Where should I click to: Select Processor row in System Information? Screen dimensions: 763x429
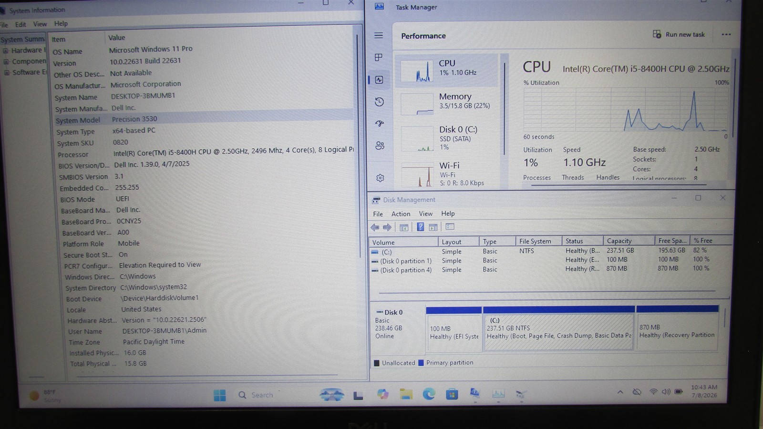click(204, 153)
